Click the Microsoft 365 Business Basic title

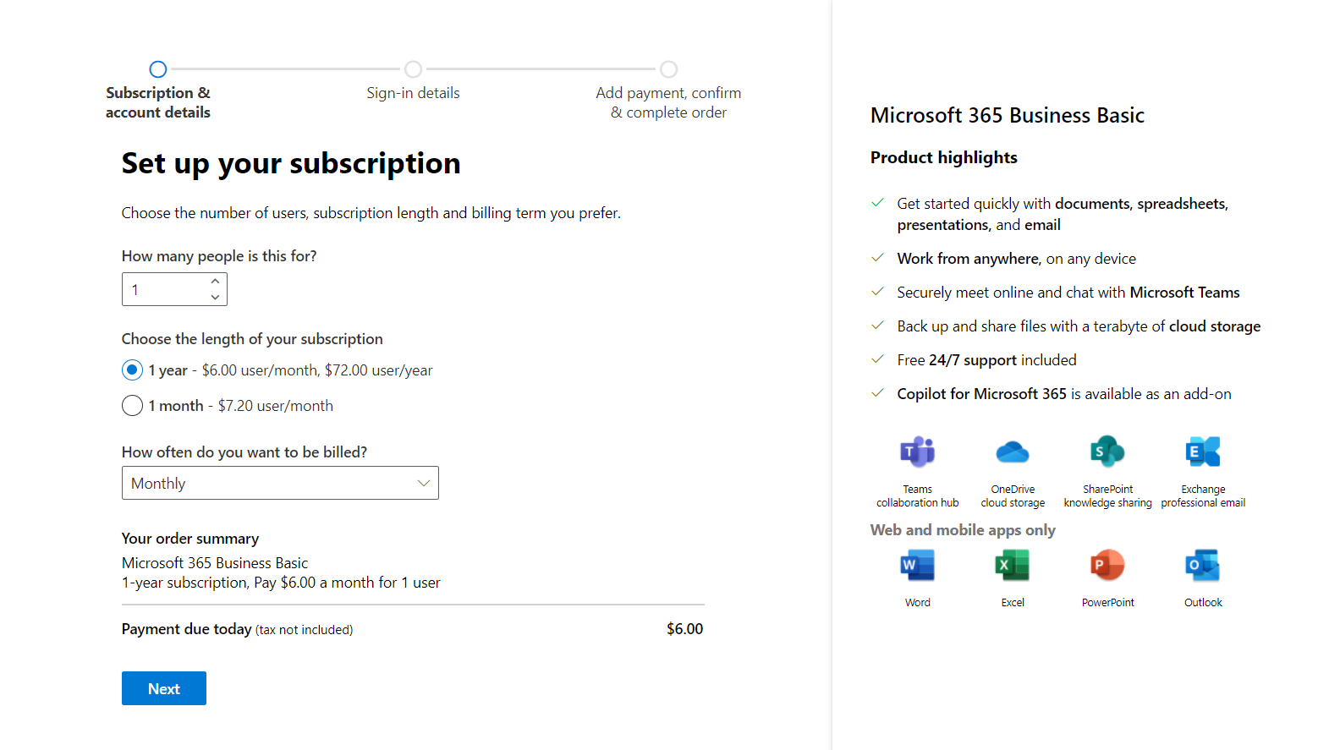[x=1008, y=116]
